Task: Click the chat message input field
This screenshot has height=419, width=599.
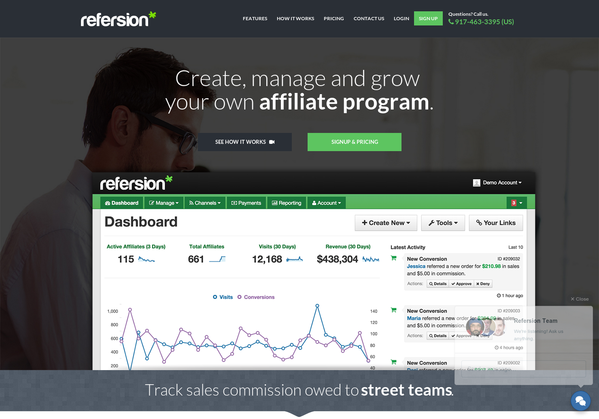Action: pos(524,369)
